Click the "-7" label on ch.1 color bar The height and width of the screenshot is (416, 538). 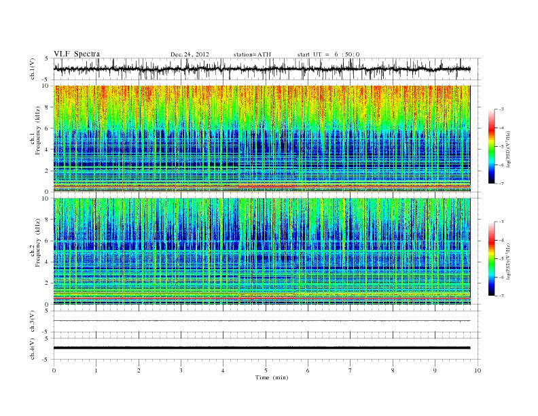pyautogui.click(x=501, y=184)
